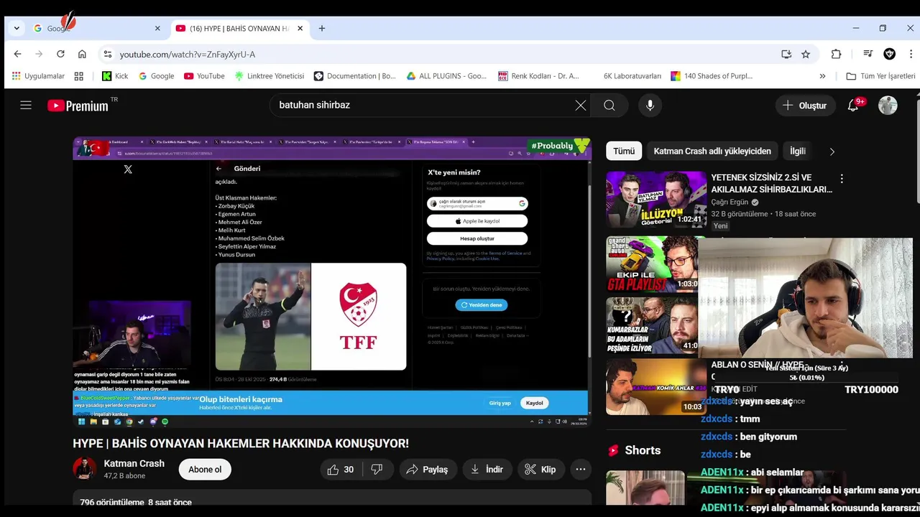The image size is (920, 517).
Task: Install or cast page icon in address bar
Action: click(786, 54)
